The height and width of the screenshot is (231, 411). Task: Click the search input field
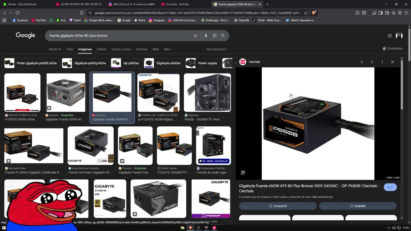coord(119,36)
